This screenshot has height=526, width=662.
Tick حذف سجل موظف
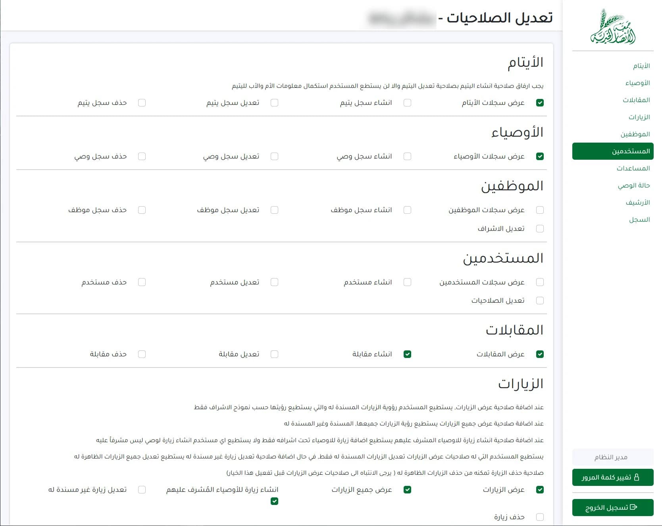point(142,210)
